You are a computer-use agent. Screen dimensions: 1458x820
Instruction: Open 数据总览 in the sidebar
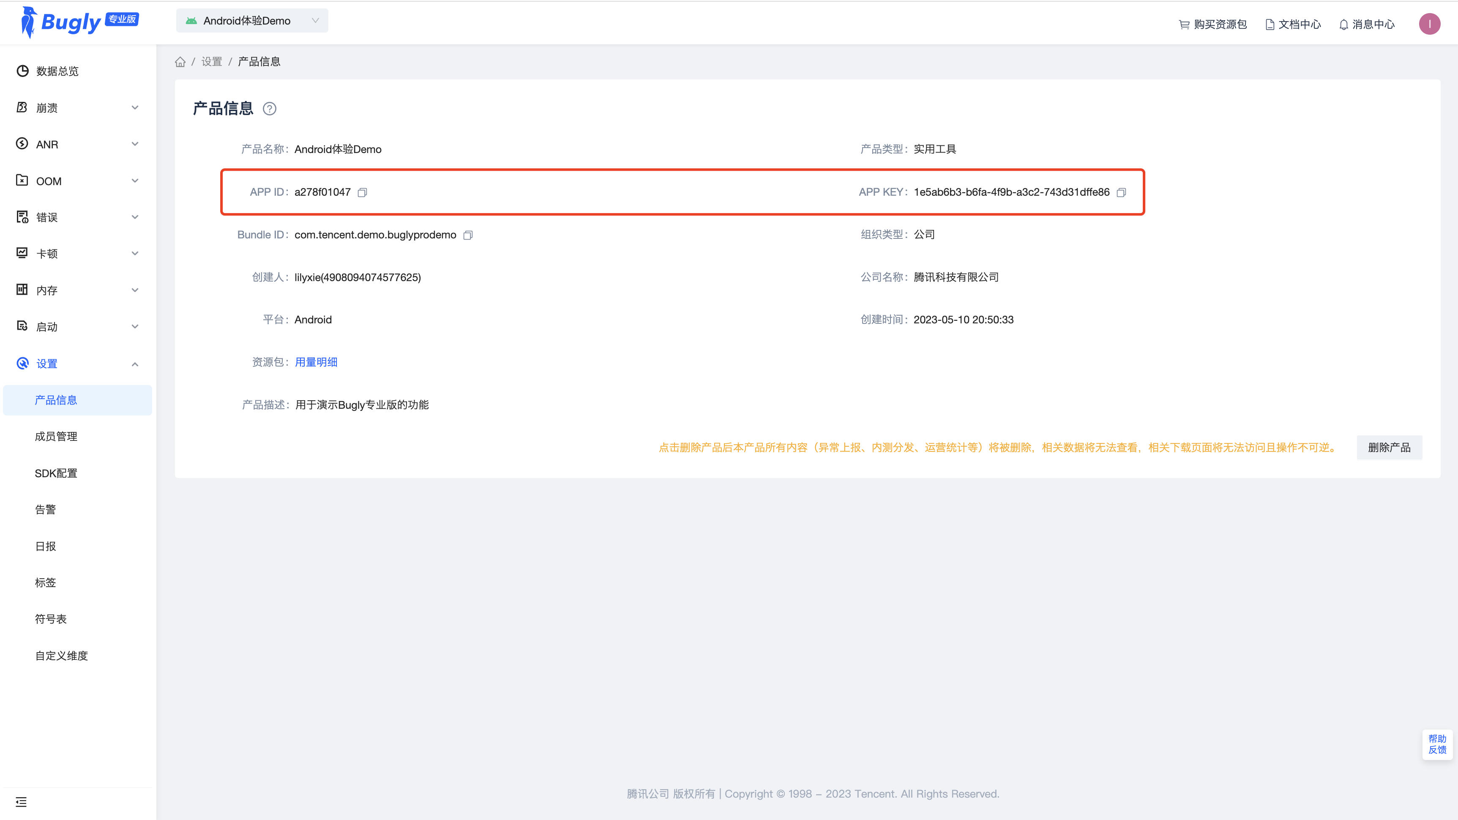pos(77,71)
